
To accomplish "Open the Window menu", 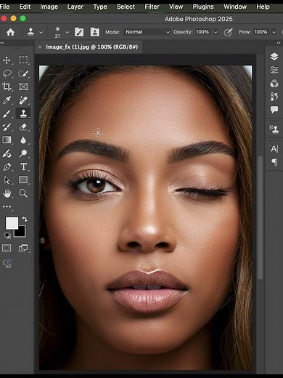I will point(235,7).
